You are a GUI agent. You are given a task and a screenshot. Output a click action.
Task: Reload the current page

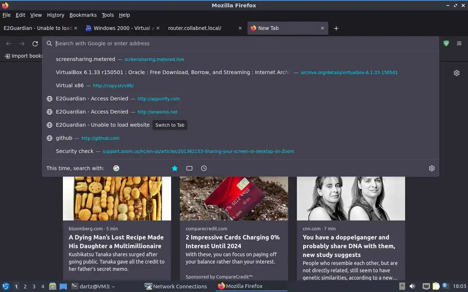click(35, 43)
